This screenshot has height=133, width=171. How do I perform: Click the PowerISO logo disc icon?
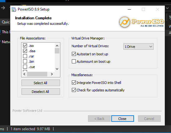pos(125,22)
